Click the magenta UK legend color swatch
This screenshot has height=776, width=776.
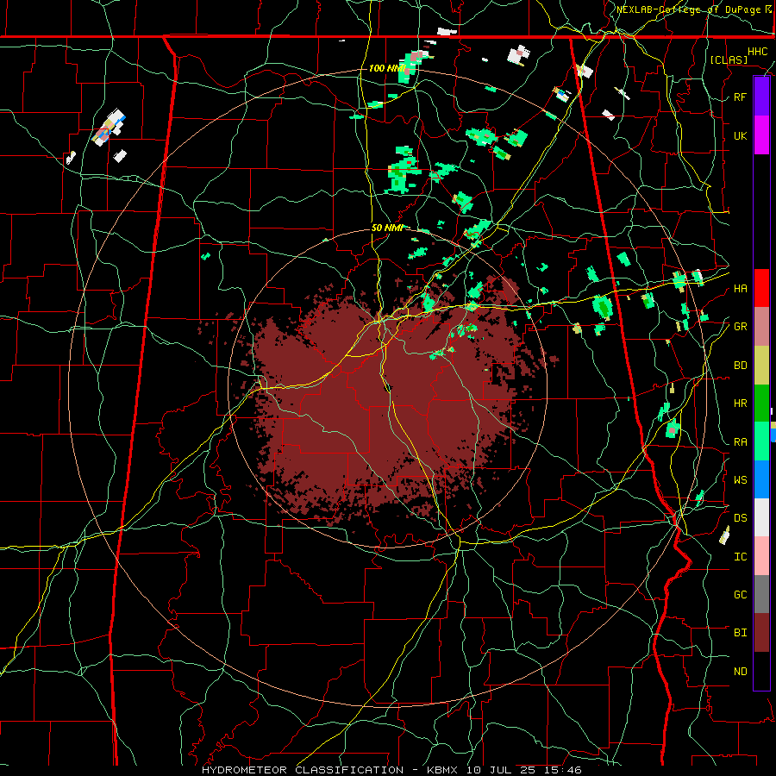point(761,135)
